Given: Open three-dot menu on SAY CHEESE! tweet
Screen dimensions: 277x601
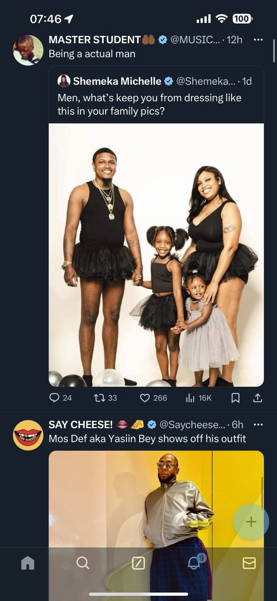Looking at the screenshot, I should 258,425.
